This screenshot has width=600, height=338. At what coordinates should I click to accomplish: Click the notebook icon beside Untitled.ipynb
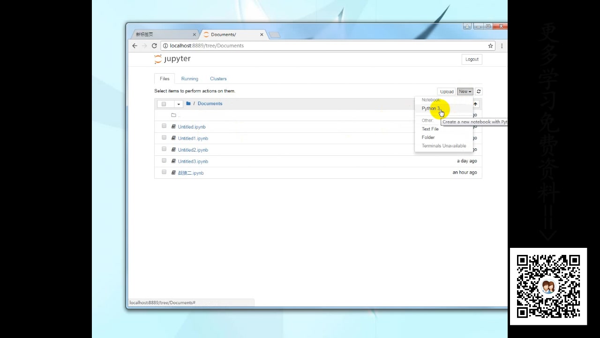click(173, 127)
